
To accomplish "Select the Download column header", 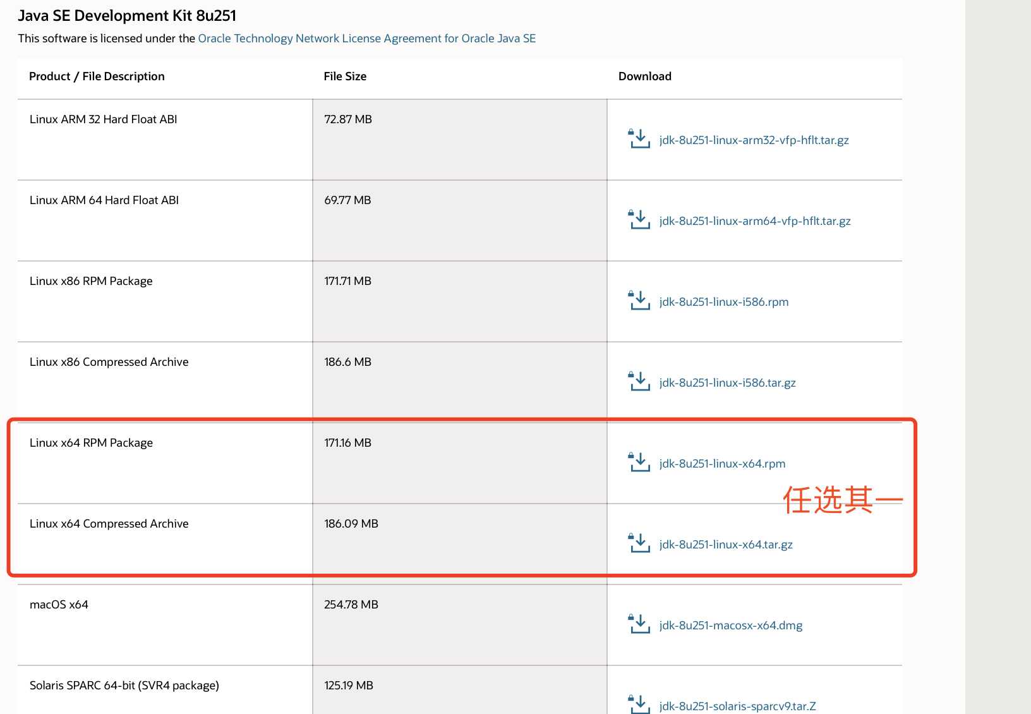I will point(645,76).
